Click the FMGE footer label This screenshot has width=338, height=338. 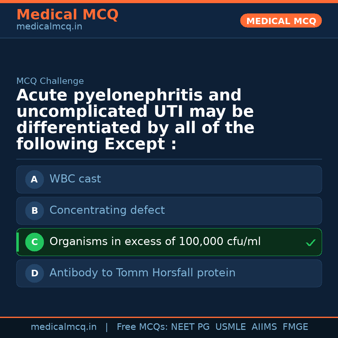(x=295, y=327)
